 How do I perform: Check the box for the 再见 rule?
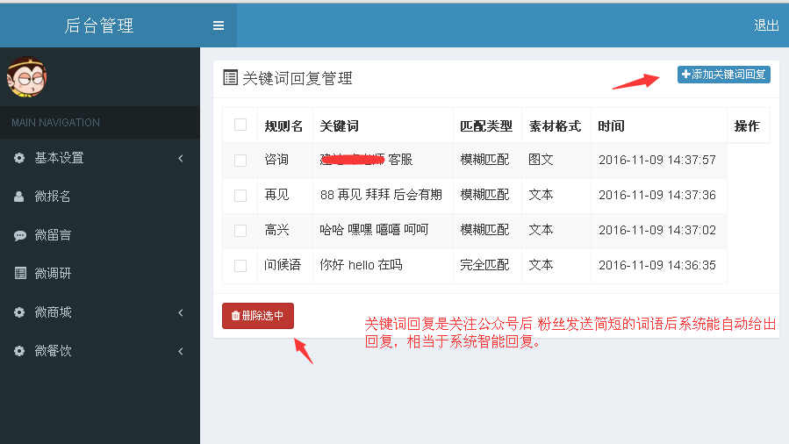point(240,196)
